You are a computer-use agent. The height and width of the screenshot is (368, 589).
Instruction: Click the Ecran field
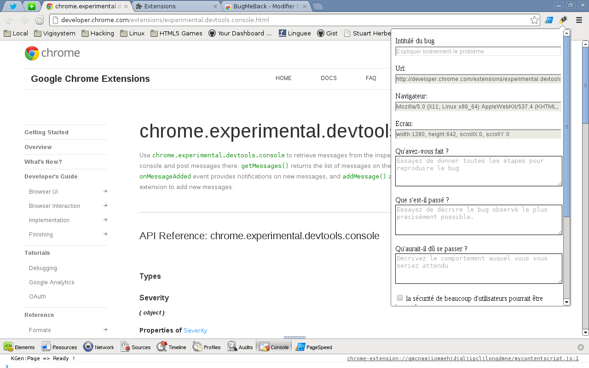(x=478, y=134)
